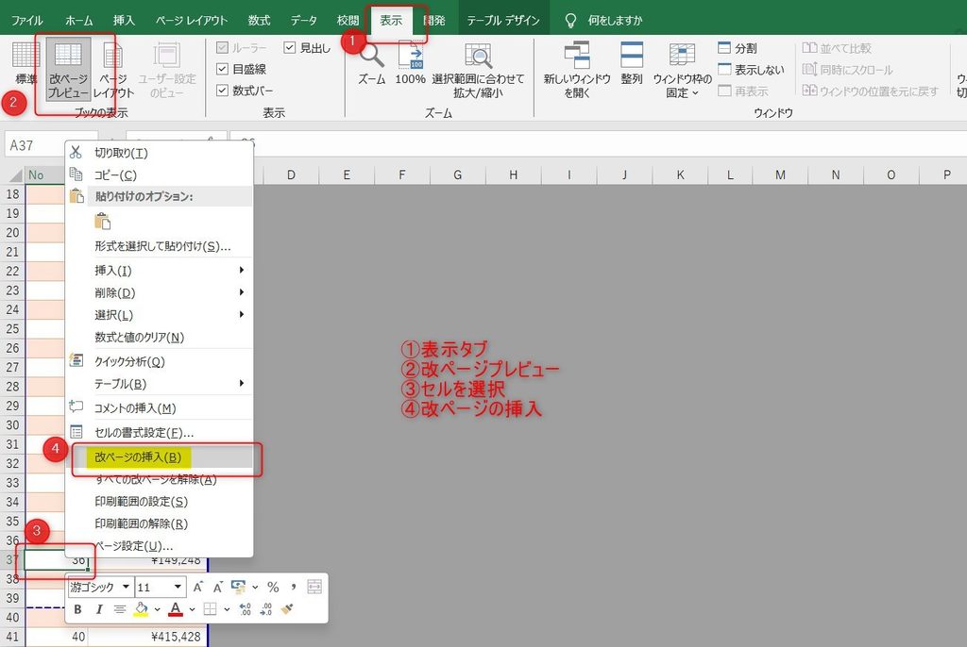Apply percent style in mini toolbar
The width and height of the screenshot is (967, 647).
[273, 588]
